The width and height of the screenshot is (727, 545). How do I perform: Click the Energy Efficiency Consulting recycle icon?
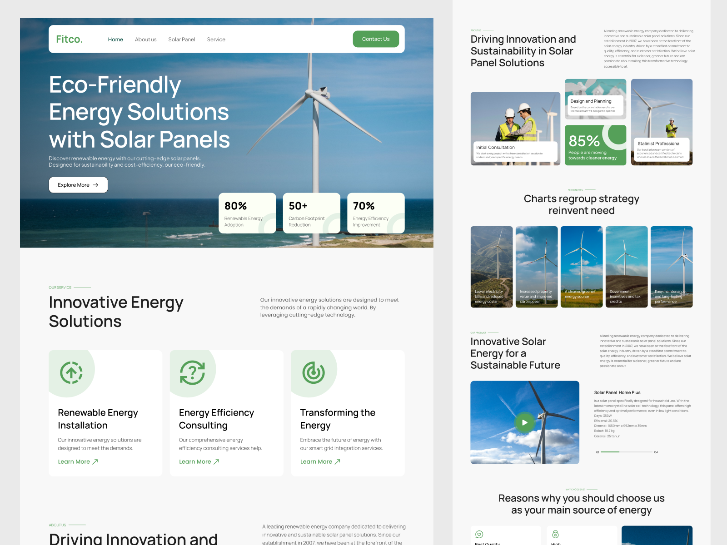pyautogui.click(x=193, y=372)
